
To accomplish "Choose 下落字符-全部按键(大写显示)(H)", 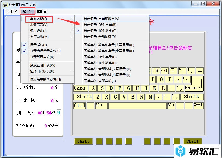I will tap(112, 69).
